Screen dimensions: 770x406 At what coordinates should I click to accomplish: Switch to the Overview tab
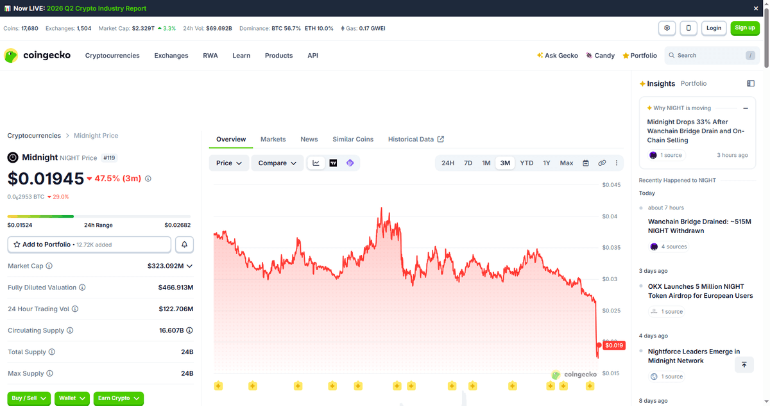[231, 139]
